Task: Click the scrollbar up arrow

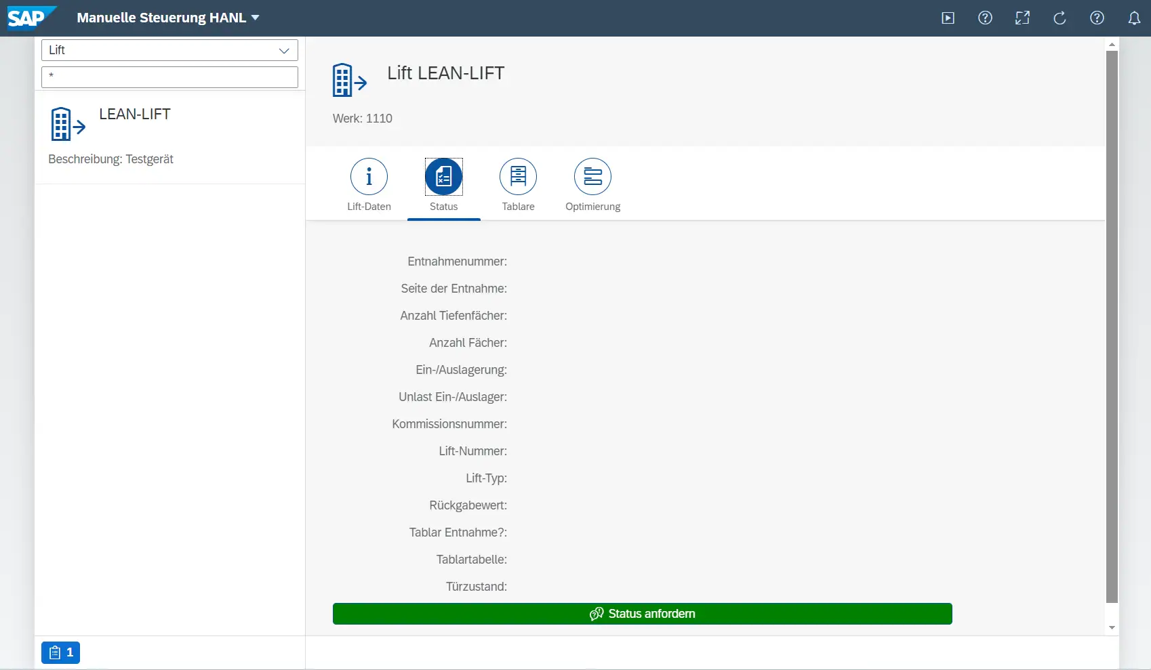Action: pos(1112,44)
